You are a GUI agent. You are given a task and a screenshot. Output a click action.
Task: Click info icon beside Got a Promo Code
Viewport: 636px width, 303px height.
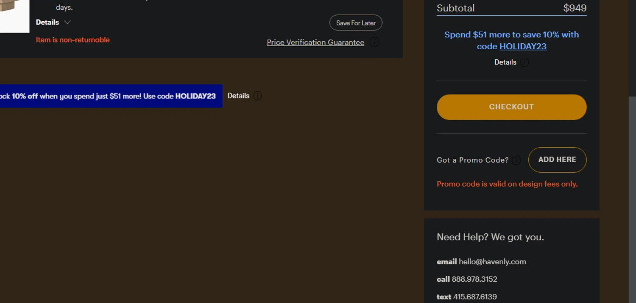[x=516, y=160]
